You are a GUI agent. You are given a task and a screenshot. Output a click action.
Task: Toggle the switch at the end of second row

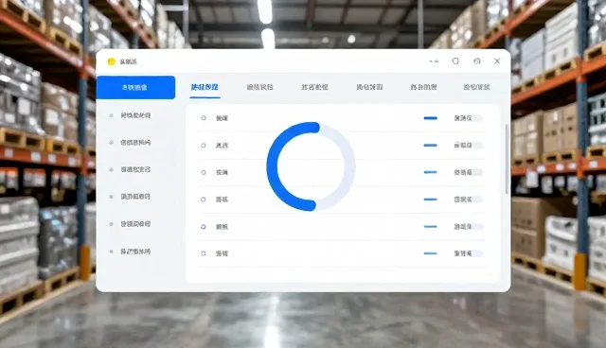click(476, 146)
